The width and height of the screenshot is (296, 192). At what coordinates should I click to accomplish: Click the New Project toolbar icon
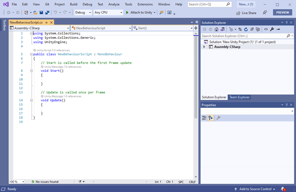26,12
